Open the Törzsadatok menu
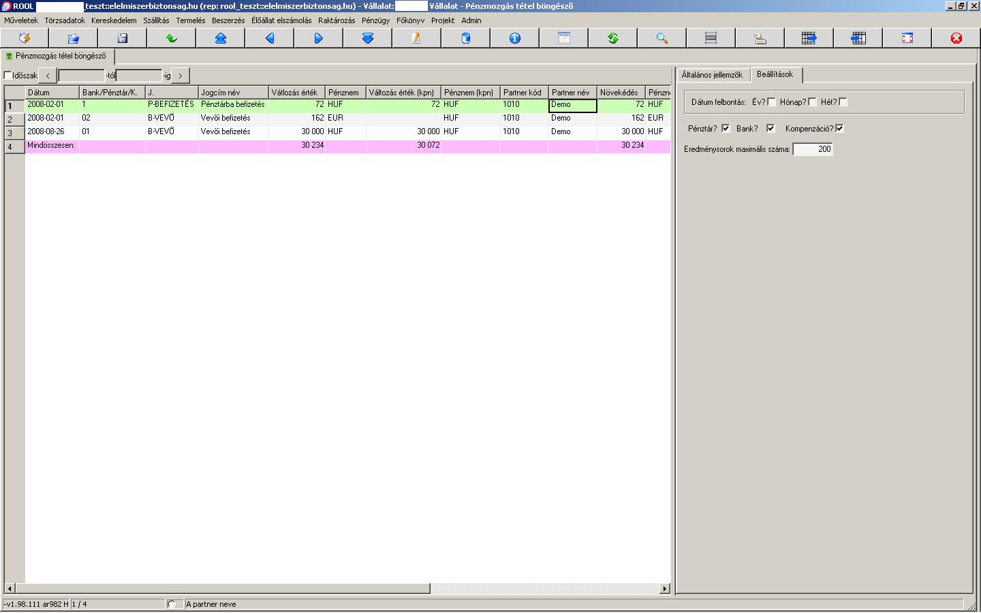This screenshot has width=981, height=613. pyautogui.click(x=65, y=20)
